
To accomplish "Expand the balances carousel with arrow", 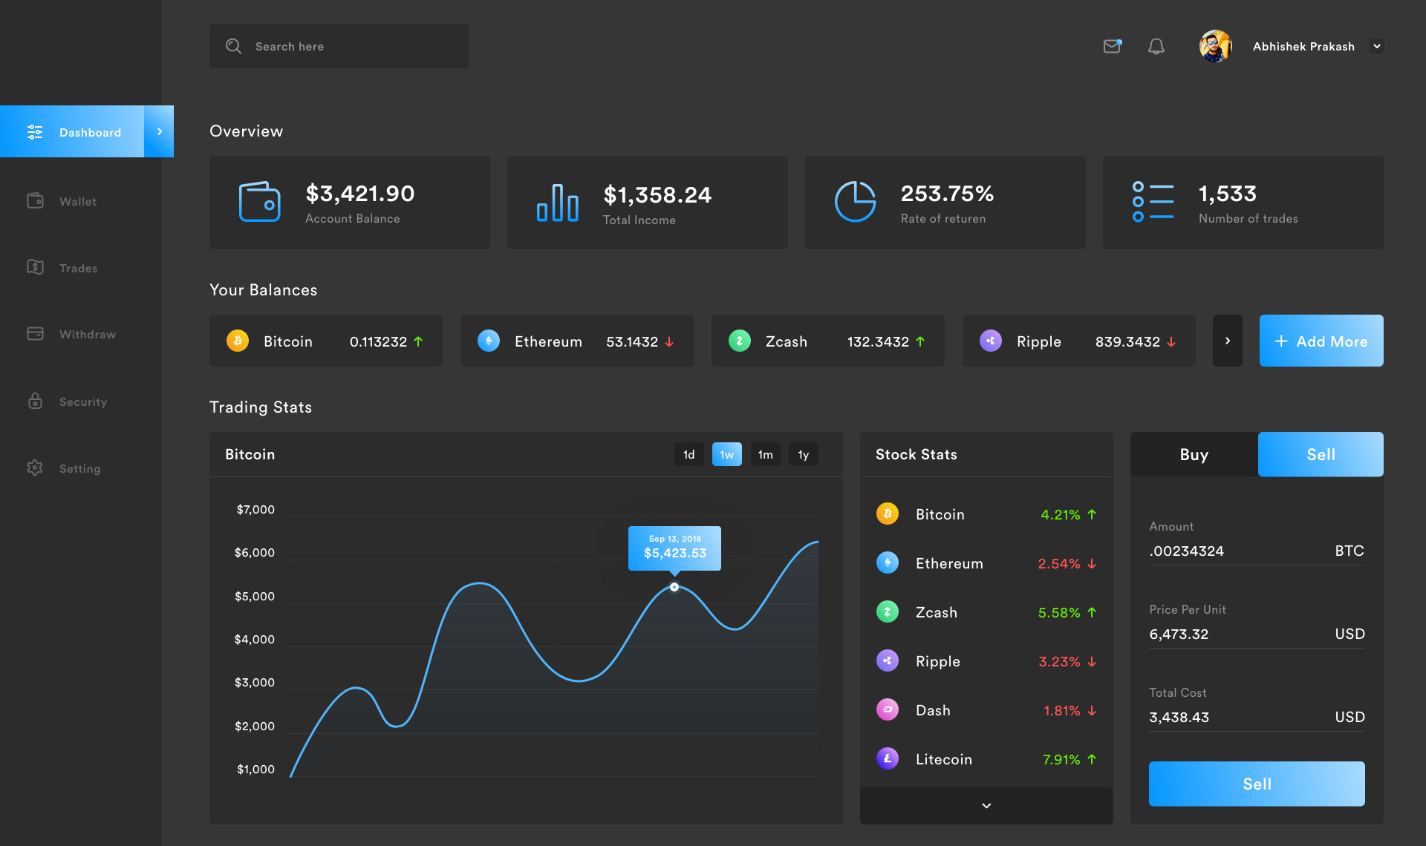I will [x=1228, y=341].
